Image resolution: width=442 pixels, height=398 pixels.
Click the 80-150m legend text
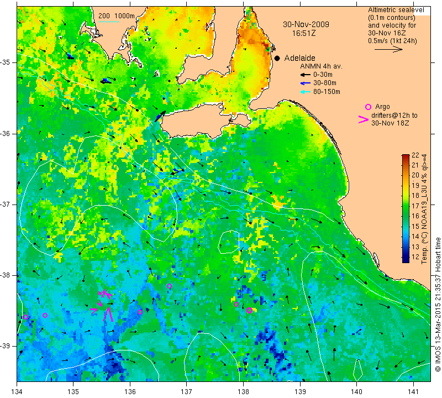(327, 92)
